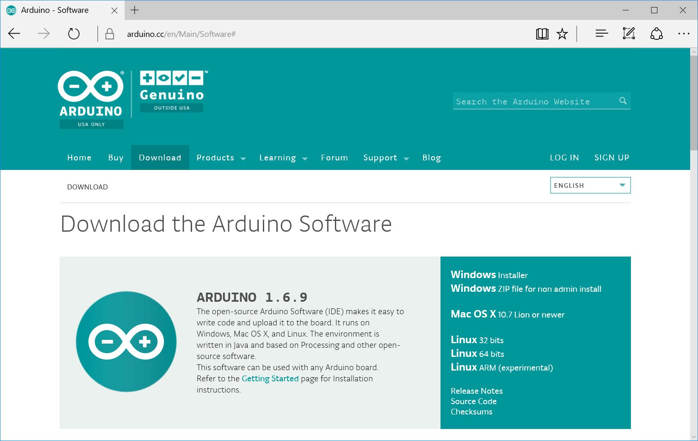Download Linux 64 bits version

point(477,354)
